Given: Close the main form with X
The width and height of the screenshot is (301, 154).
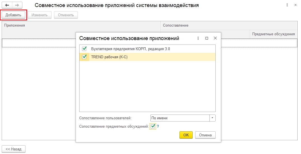Looking at the screenshot, I should click(295, 5).
